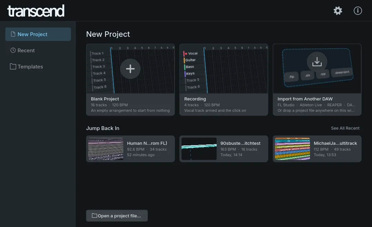Open the MichaelJa...ultitrack recent project
This screenshot has height=227, width=372.
[317, 149]
